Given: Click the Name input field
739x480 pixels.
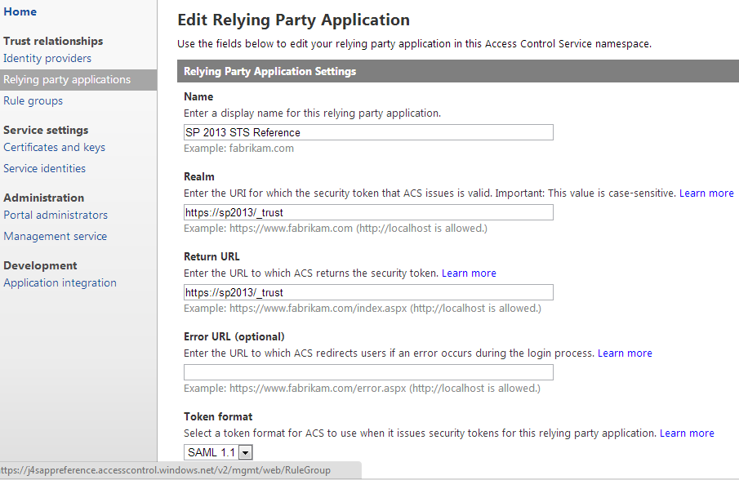Looking at the screenshot, I should [368, 132].
